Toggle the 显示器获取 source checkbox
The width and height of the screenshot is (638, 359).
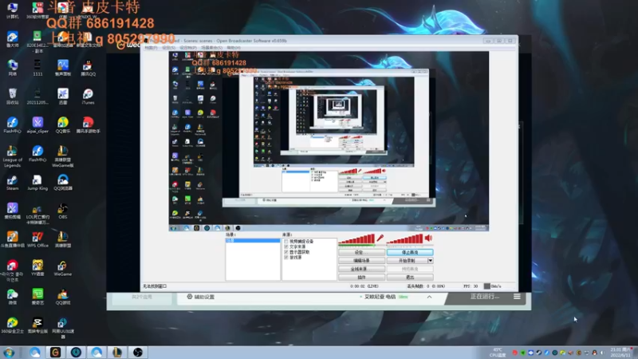(x=286, y=252)
